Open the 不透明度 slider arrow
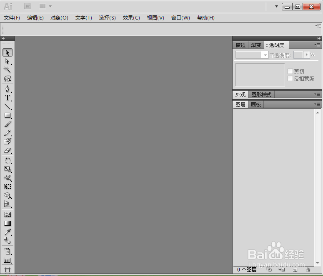The image size is (323, 276). pos(306,55)
